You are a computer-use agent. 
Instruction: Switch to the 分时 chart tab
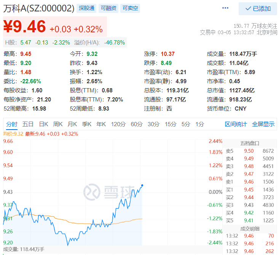point(12,124)
